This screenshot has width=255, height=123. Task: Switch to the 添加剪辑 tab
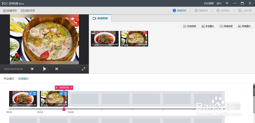[100, 18]
